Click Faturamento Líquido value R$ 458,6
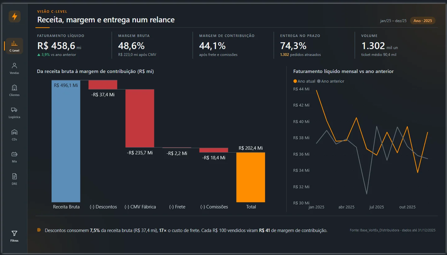The image size is (447, 255). [56, 46]
